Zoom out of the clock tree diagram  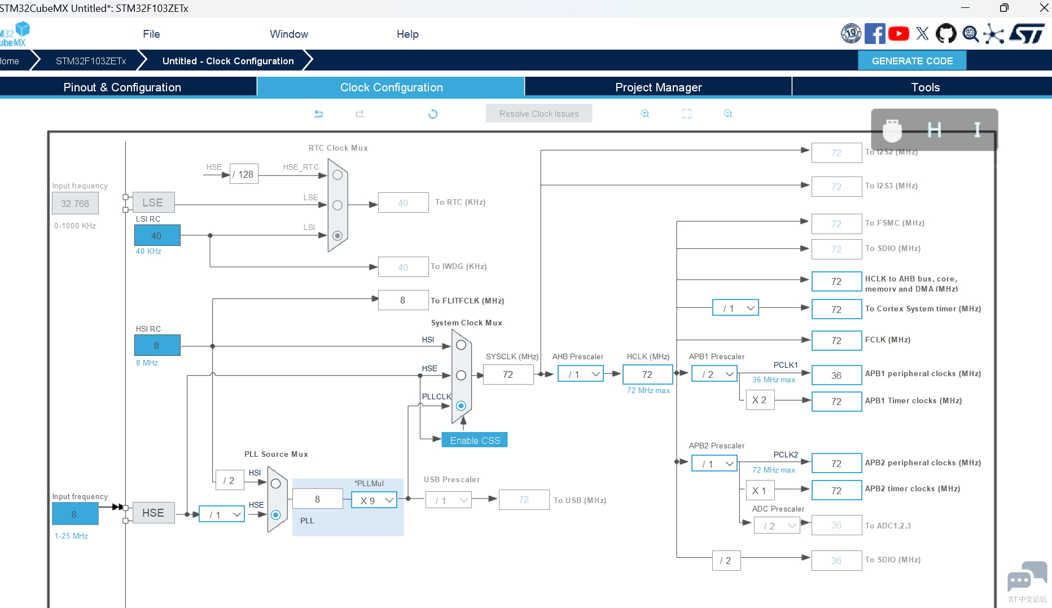[x=728, y=114]
